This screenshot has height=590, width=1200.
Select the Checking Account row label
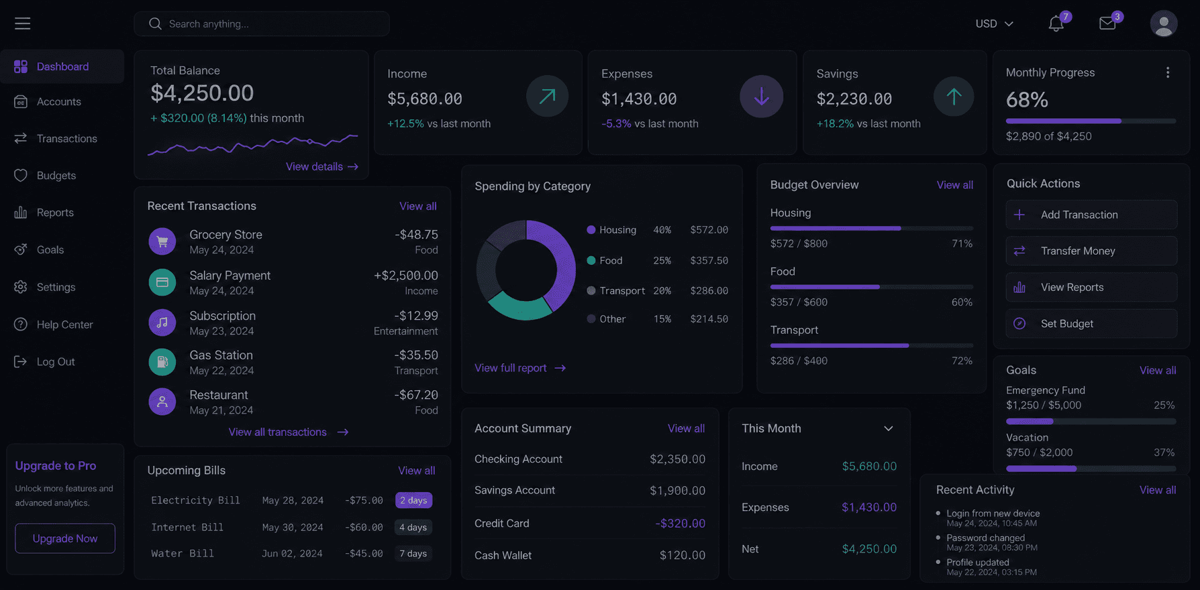point(518,459)
